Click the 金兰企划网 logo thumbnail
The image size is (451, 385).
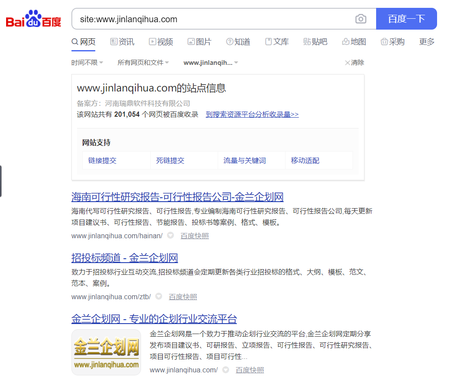pyautogui.click(x=106, y=352)
